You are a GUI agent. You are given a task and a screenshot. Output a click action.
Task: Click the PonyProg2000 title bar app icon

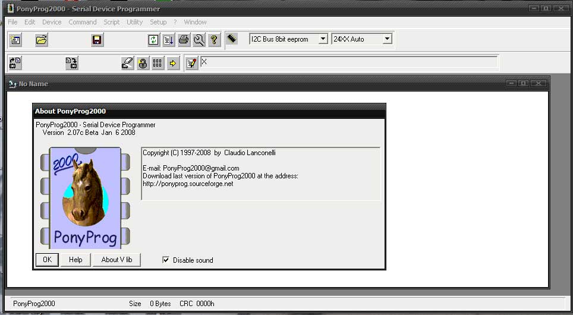tap(11, 8)
